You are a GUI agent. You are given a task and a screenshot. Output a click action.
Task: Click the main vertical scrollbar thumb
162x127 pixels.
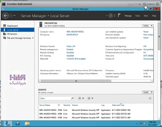[x=159, y=36]
